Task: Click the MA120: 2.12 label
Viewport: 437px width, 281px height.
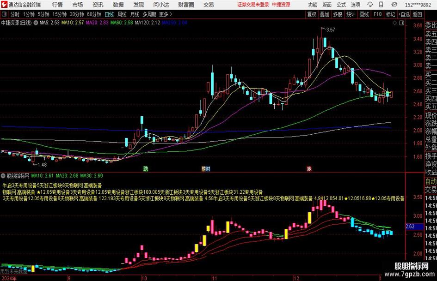Action: pyautogui.click(x=148, y=23)
